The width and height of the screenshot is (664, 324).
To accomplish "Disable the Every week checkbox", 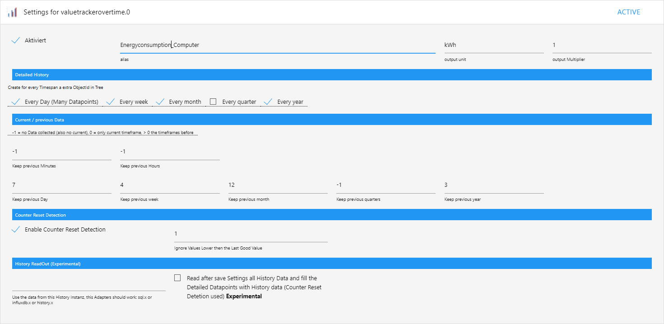I will 111,102.
